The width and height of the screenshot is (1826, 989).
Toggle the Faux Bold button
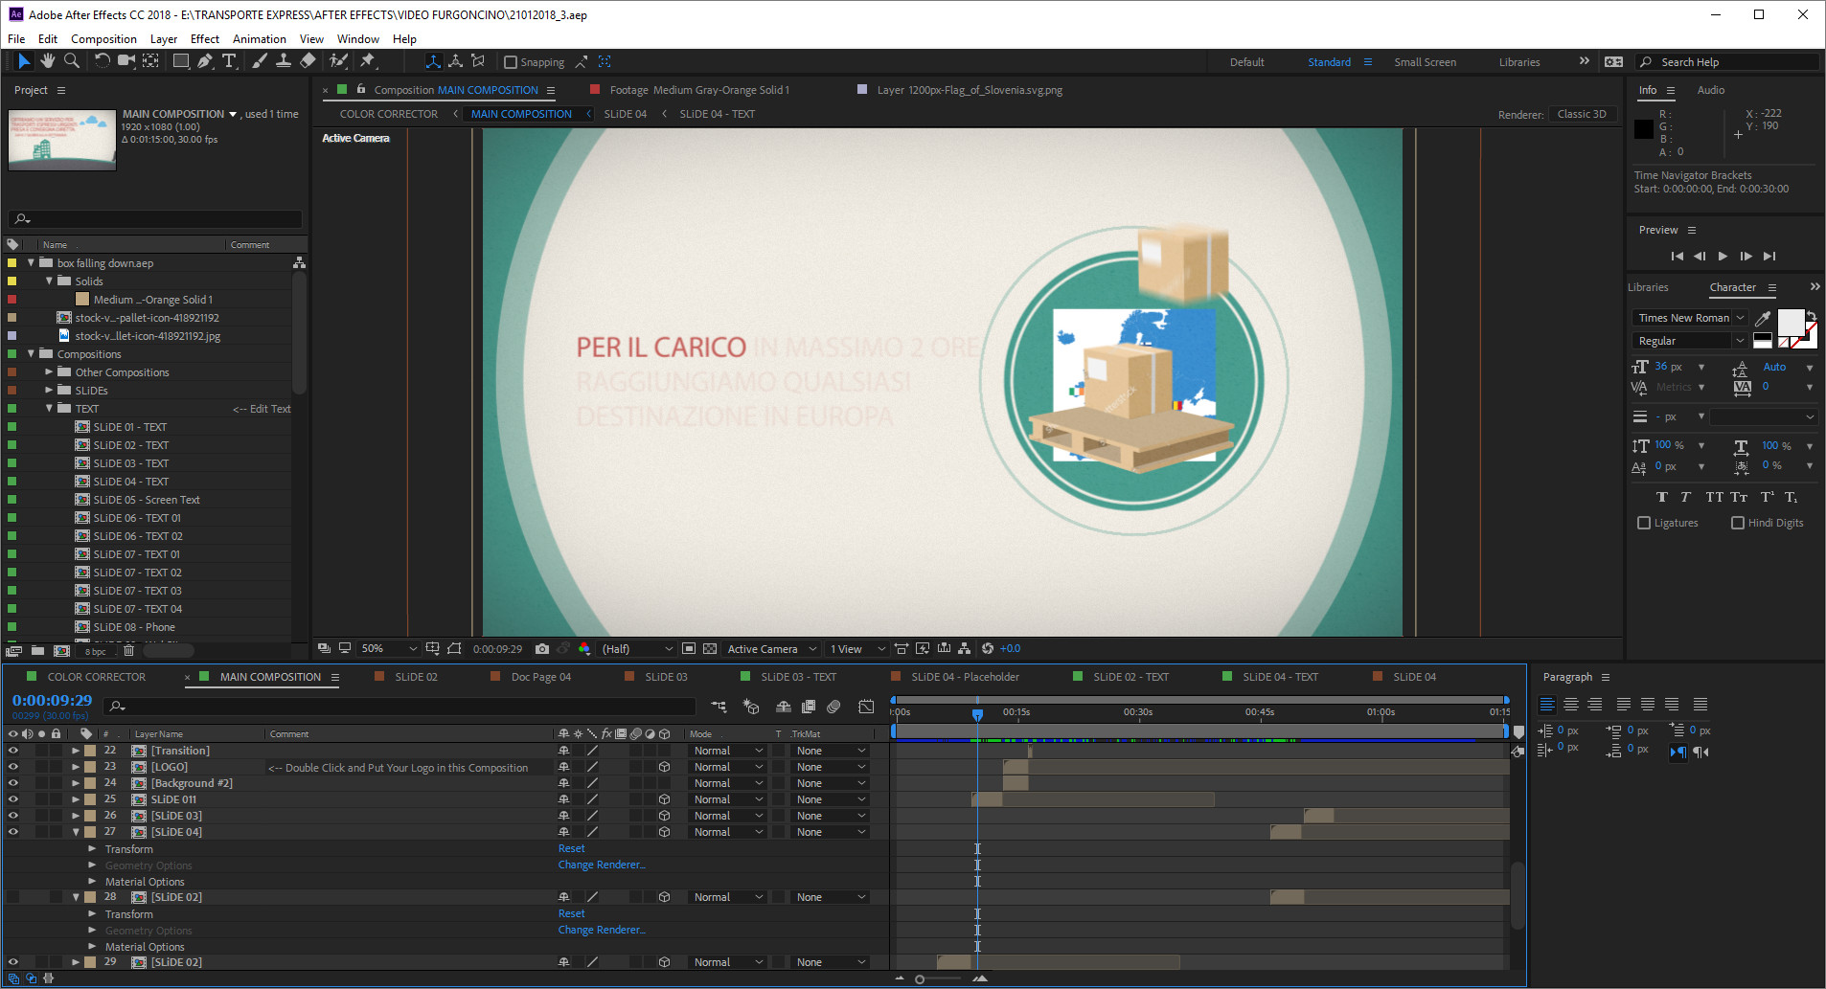[x=1662, y=497]
